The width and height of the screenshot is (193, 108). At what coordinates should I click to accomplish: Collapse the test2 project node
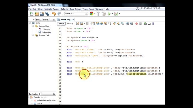click(30, 23)
